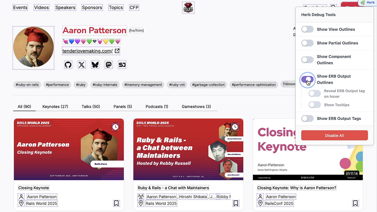377x212 pixels.
Task: Collapse the Herb debug tools badge
Action: click(x=368, y=3)
